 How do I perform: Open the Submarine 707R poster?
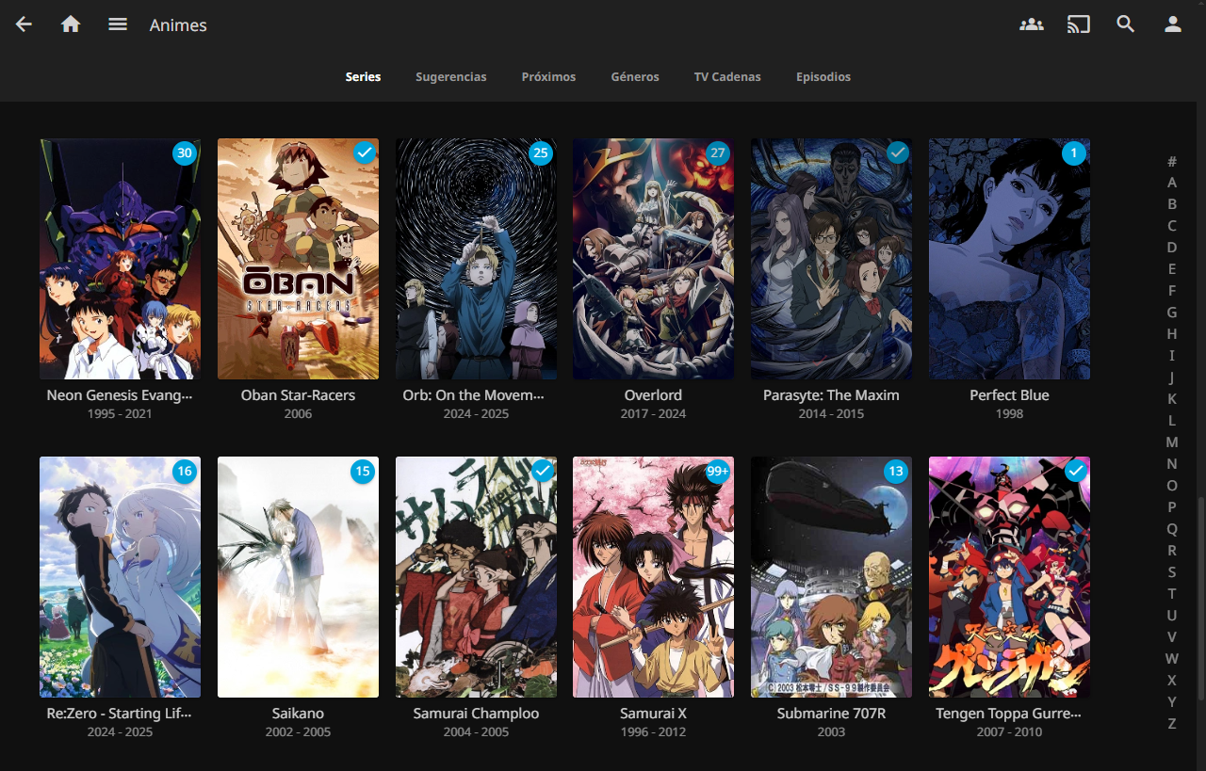pos(831,577)
